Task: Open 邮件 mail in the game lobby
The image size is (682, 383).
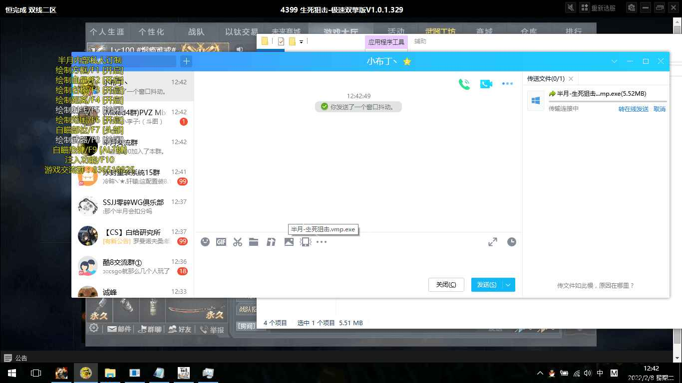Action: 118,329
